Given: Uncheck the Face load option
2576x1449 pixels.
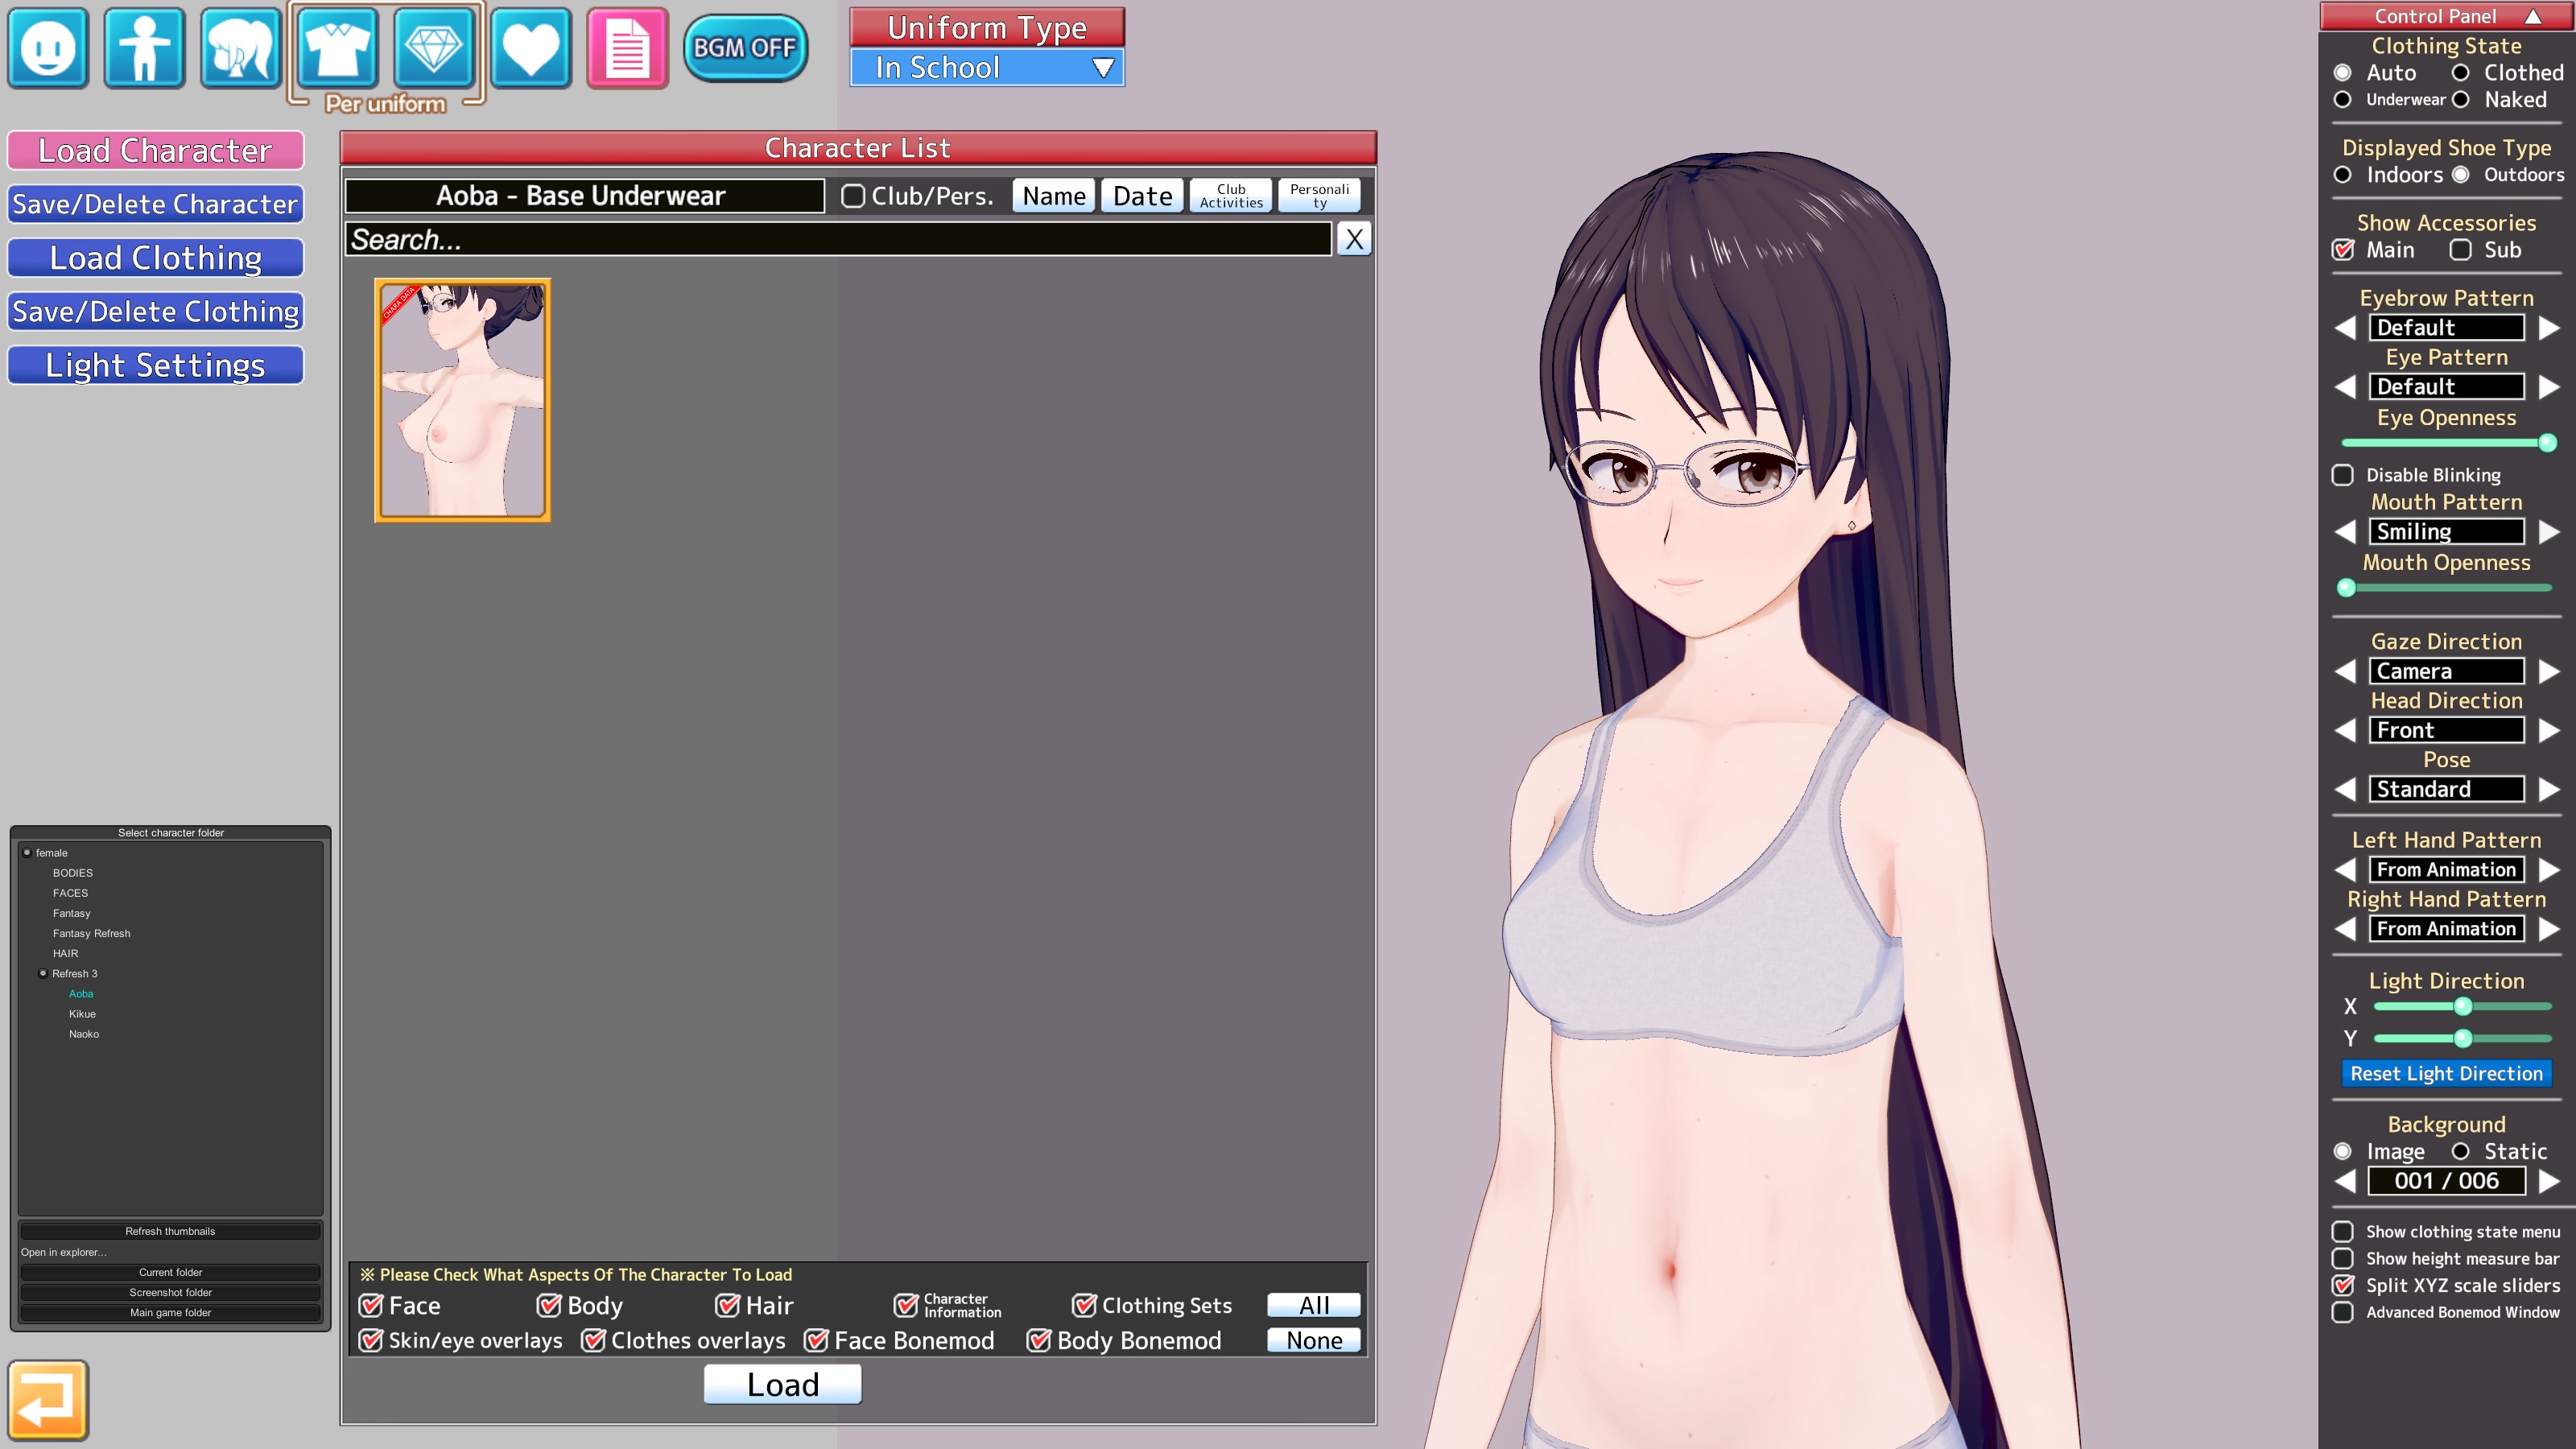Looking at the screenshot, I should pyautogui.click(x=371, y=1306).
